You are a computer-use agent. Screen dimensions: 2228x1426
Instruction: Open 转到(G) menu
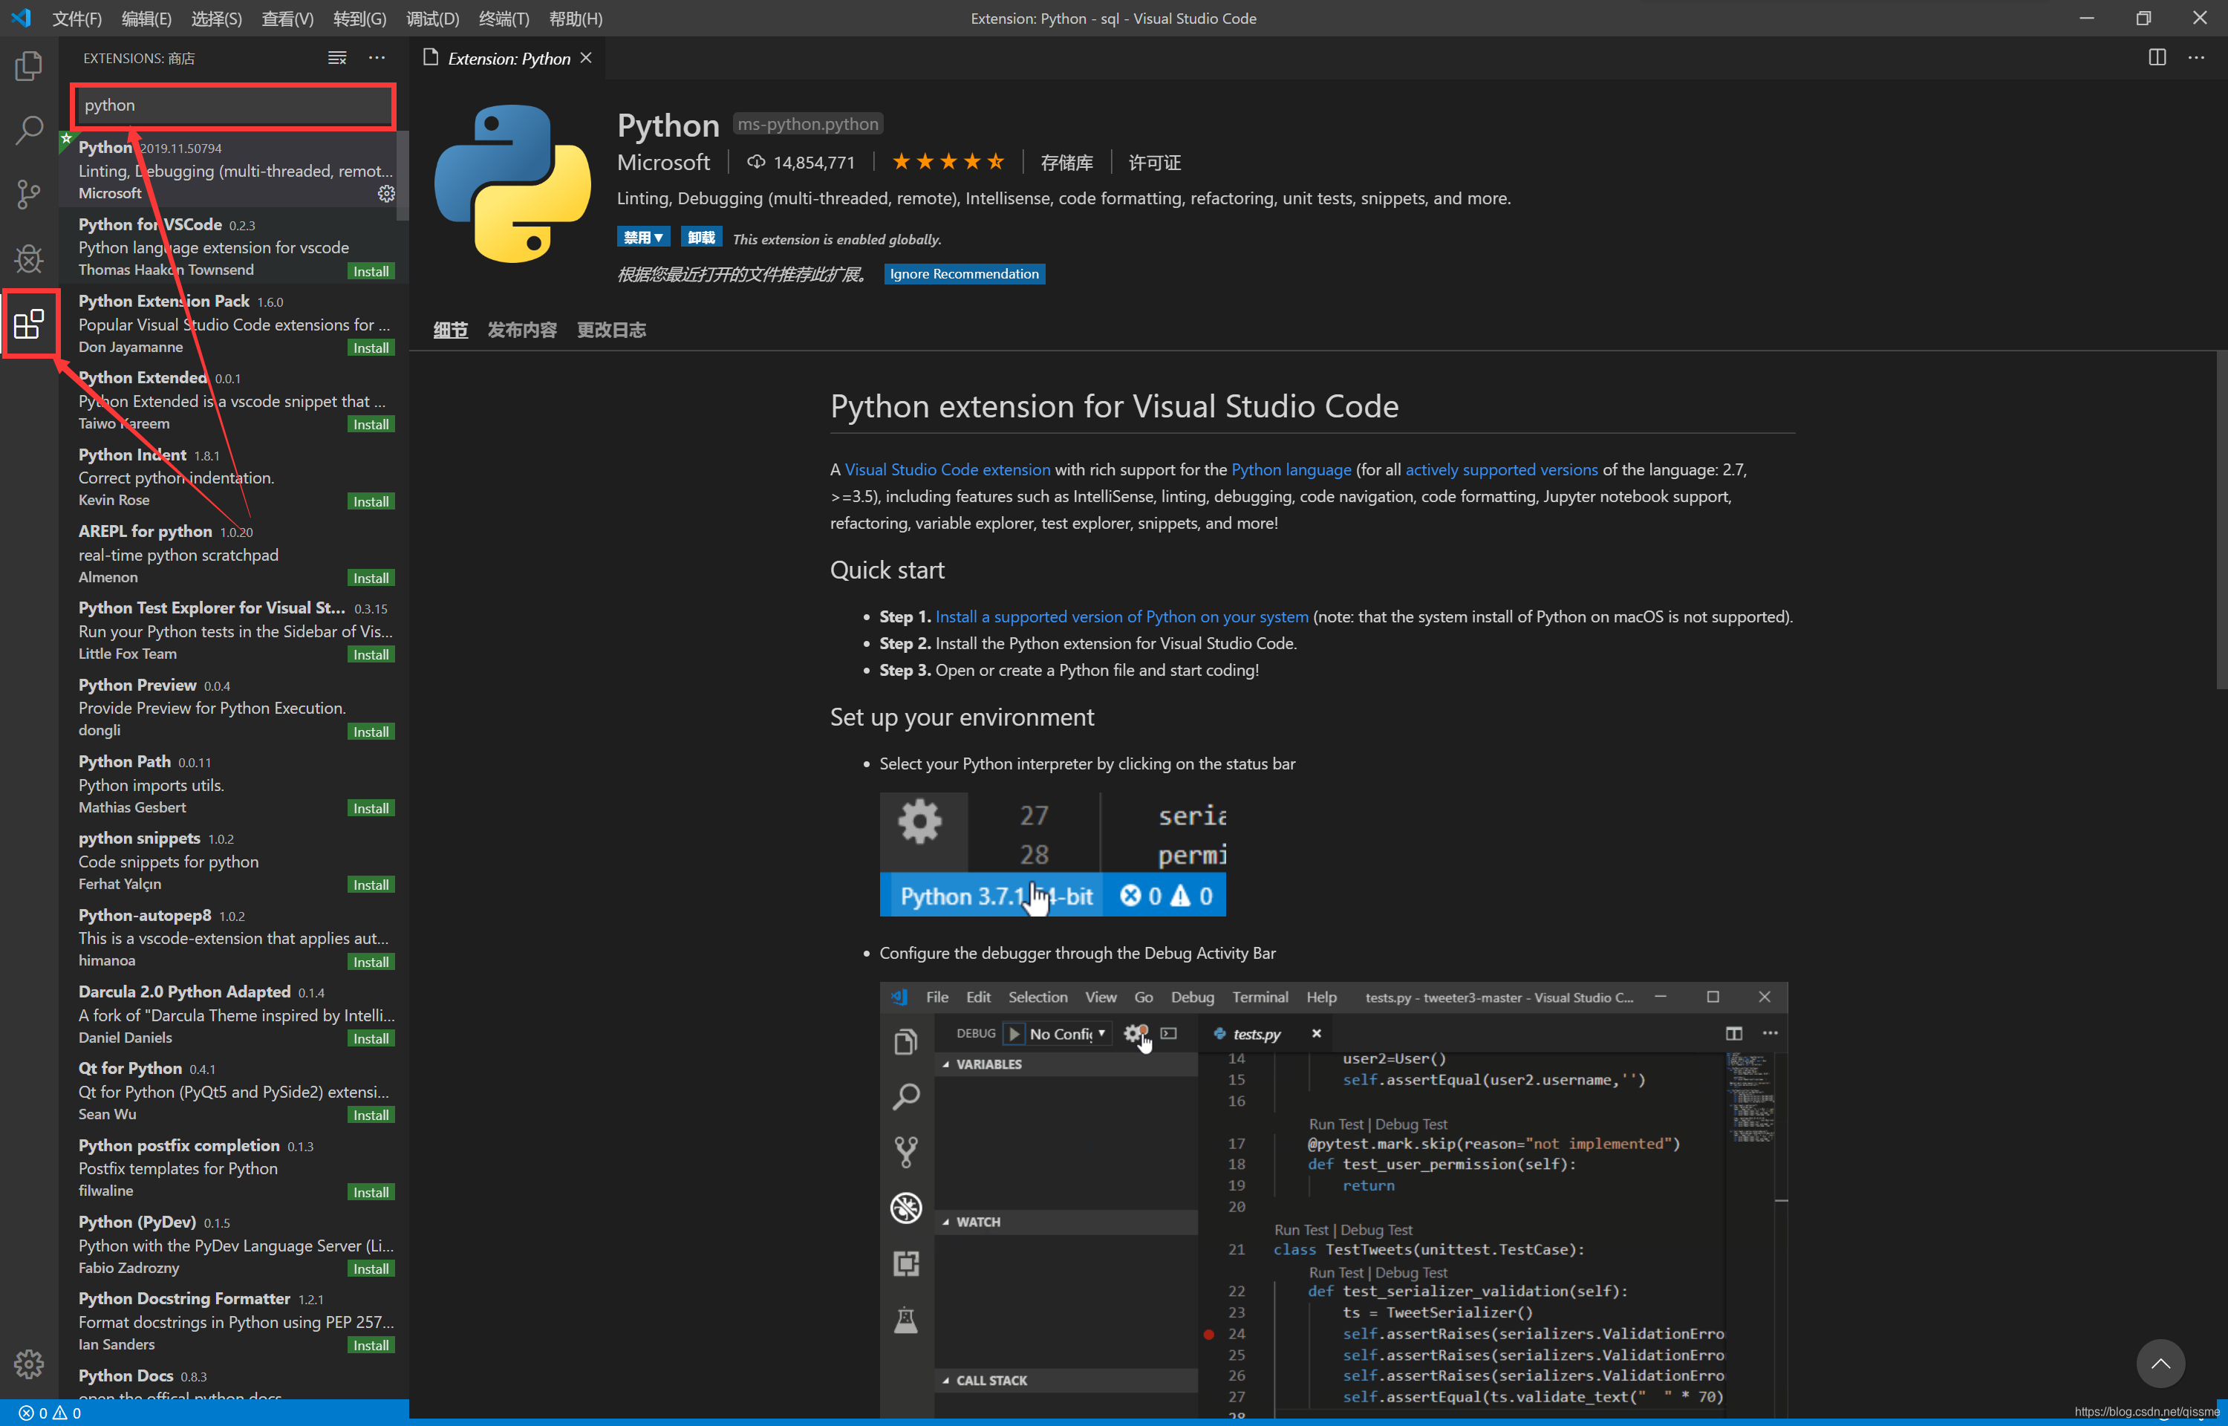pyautogui.click(x=359, y=19)
